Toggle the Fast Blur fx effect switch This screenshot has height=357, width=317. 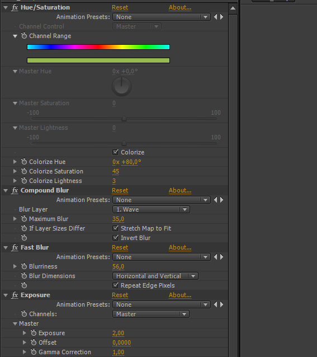pyautogui.click(x=15, y=247)
